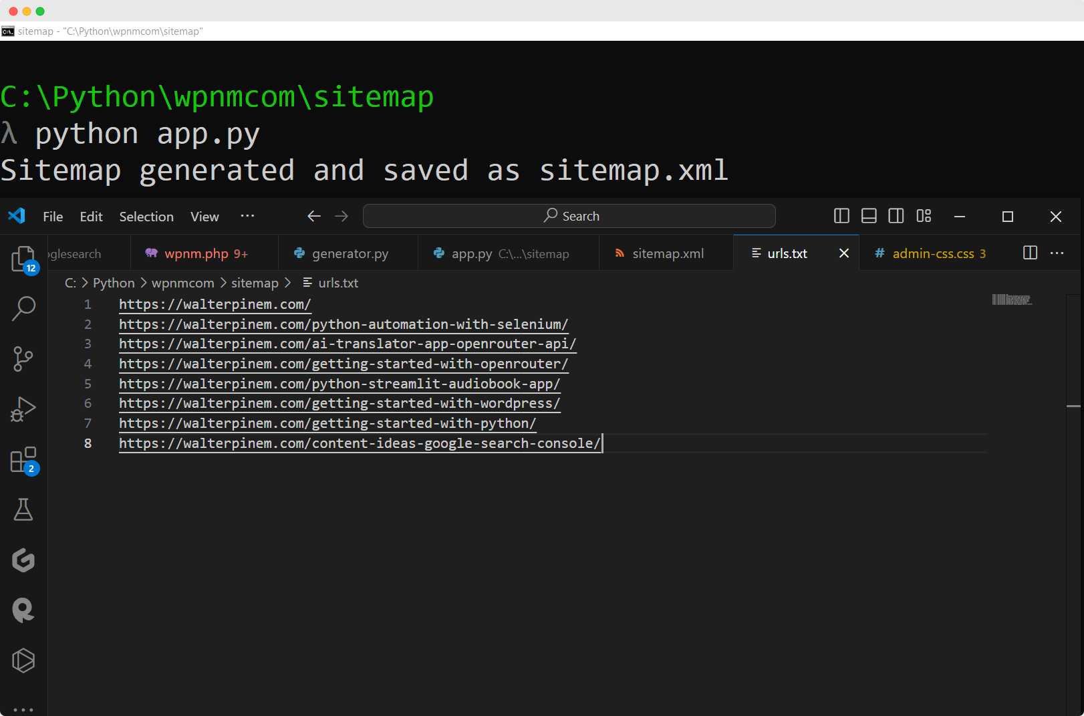Toggle secondary side bar layout icon
This screenshot has width=1084, height=716.
point(896,216)
